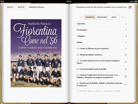Screen dimensions: 138x104
Task: Tap the Raffaello Paloscia author name in the header
Action: pos(37,7)
